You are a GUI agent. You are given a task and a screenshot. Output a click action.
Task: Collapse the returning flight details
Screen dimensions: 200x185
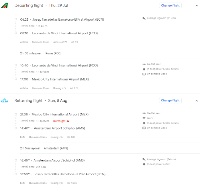(x=197, y=101)
